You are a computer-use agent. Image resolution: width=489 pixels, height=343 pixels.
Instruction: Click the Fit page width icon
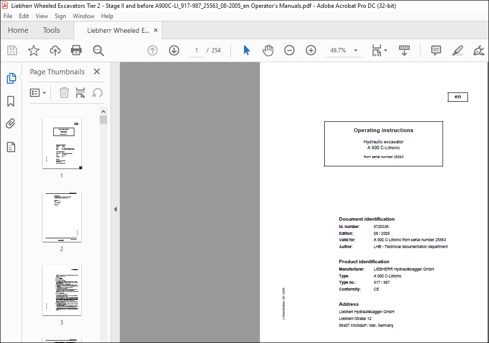click(377, 50)
